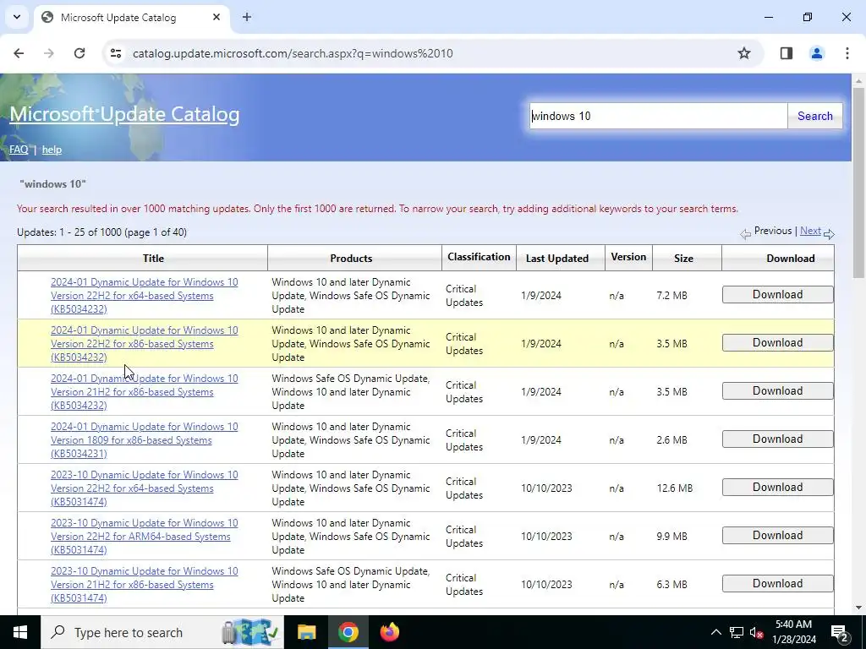Open 2023-10 Dynamic Update 22H2 x64 KB5031474 link

(x=144, y=488)
